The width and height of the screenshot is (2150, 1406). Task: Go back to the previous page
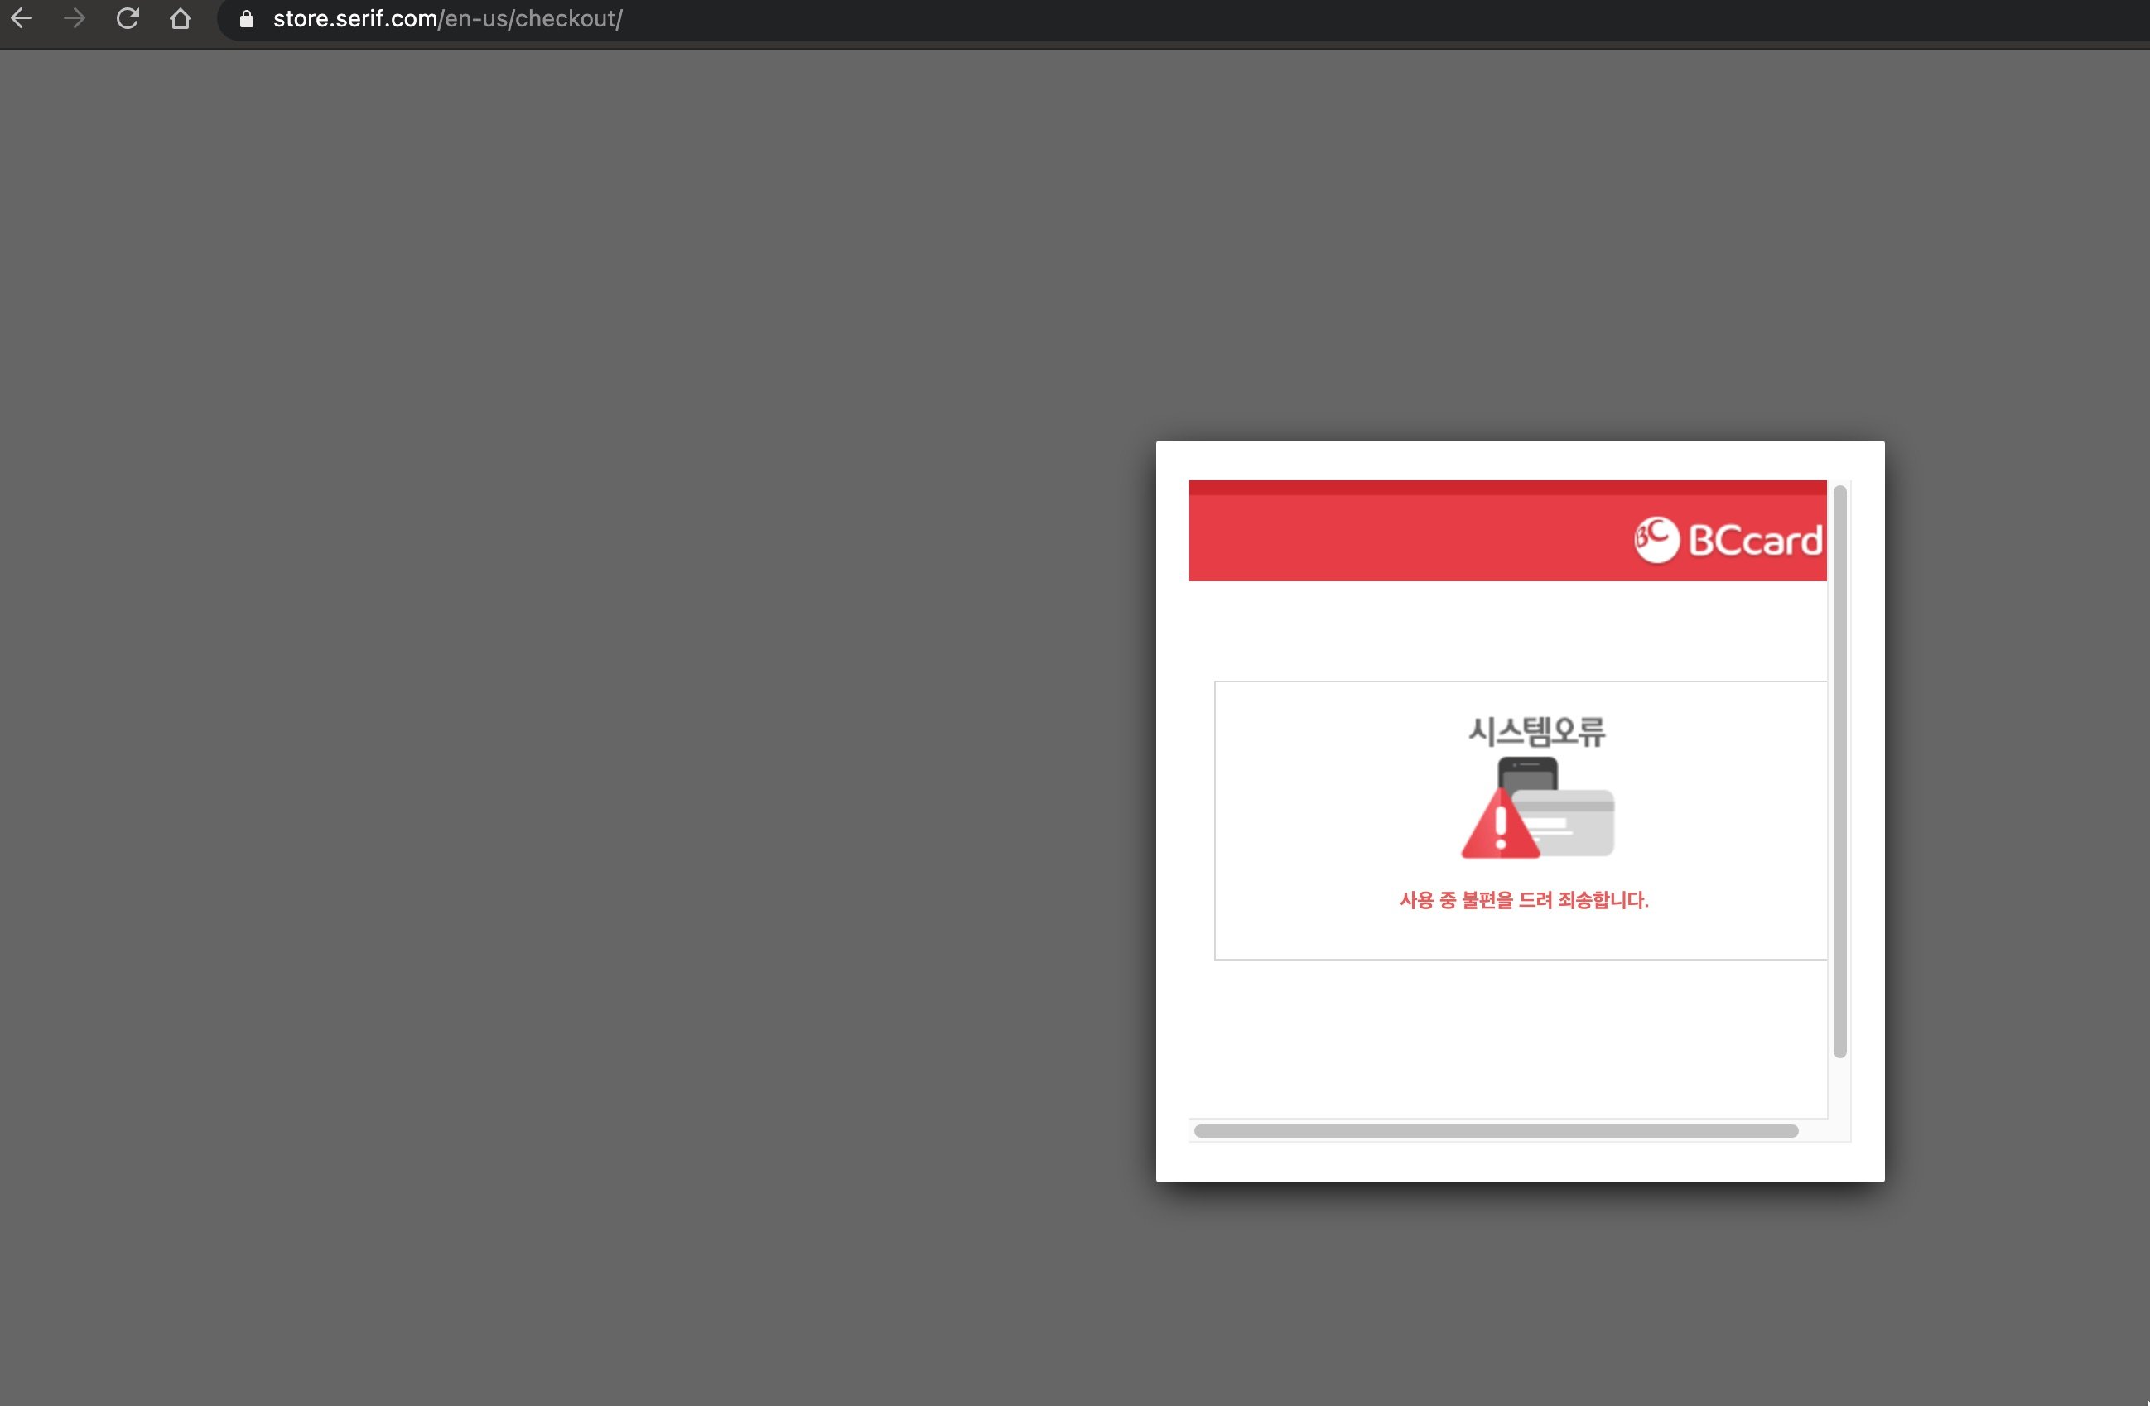tap(22, 18)
